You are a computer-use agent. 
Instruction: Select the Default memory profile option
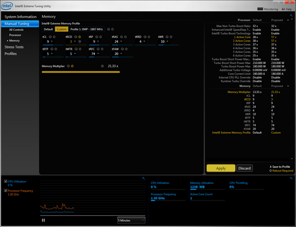[48, 29]
